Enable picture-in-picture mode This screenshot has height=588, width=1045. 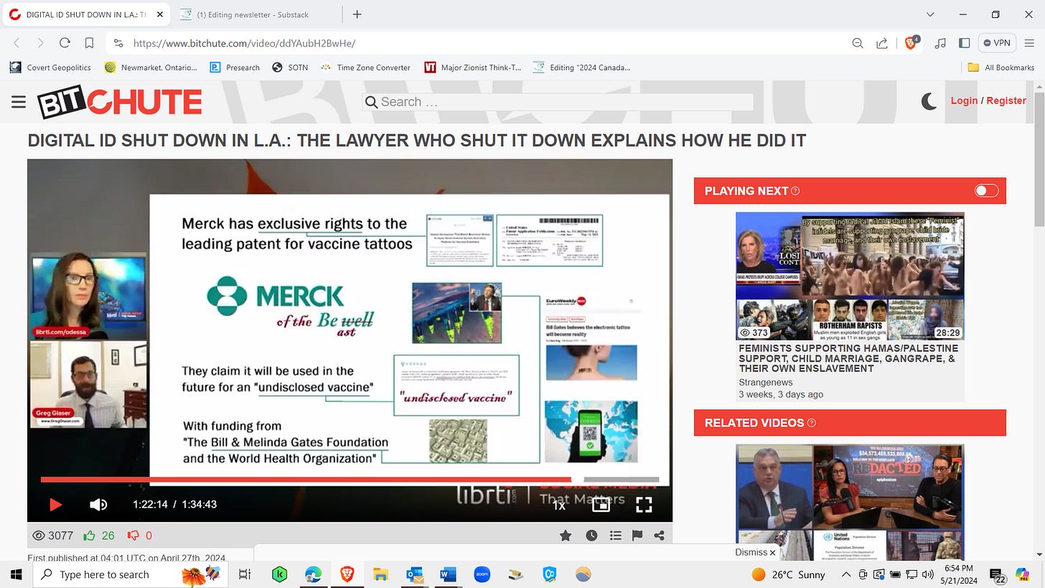pos(601,505)
